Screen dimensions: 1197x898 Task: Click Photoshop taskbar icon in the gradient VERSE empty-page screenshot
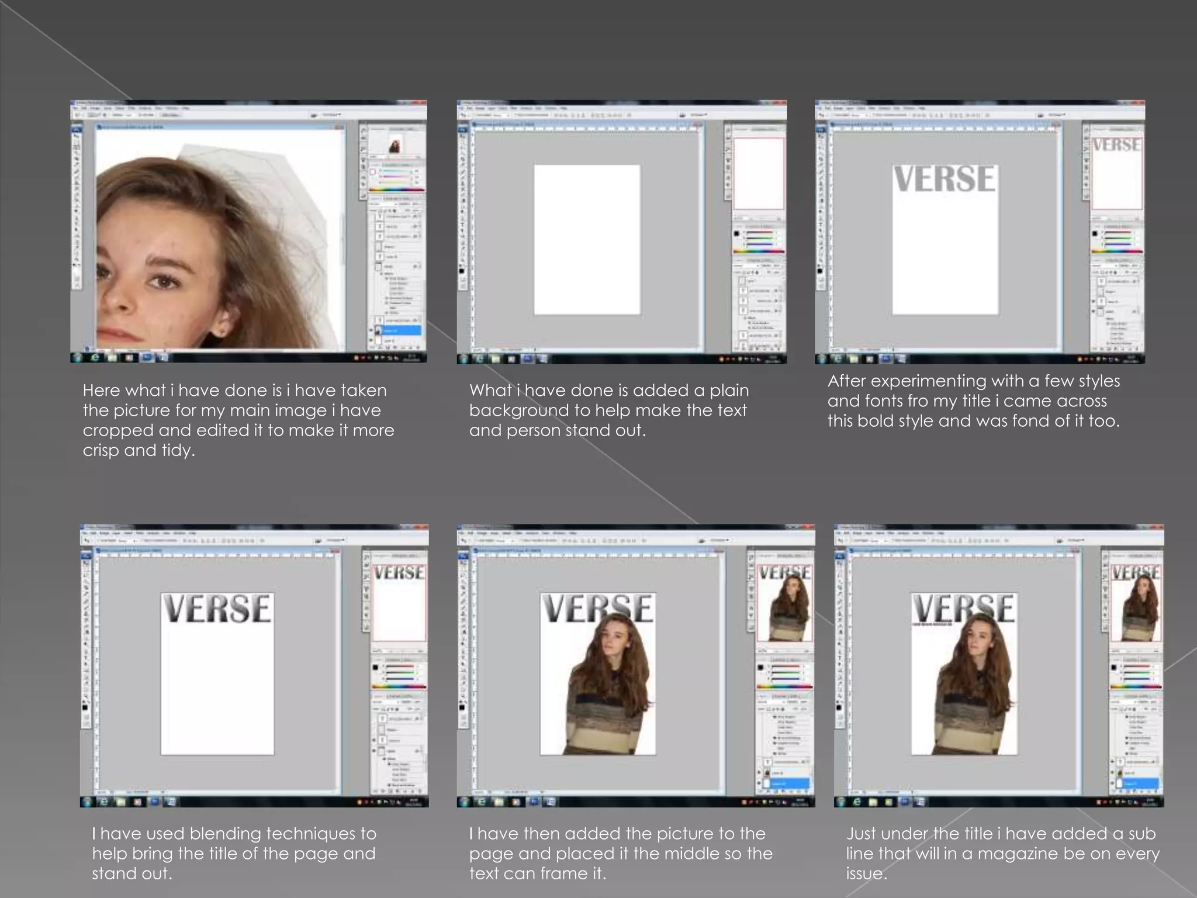click(154, 802)
